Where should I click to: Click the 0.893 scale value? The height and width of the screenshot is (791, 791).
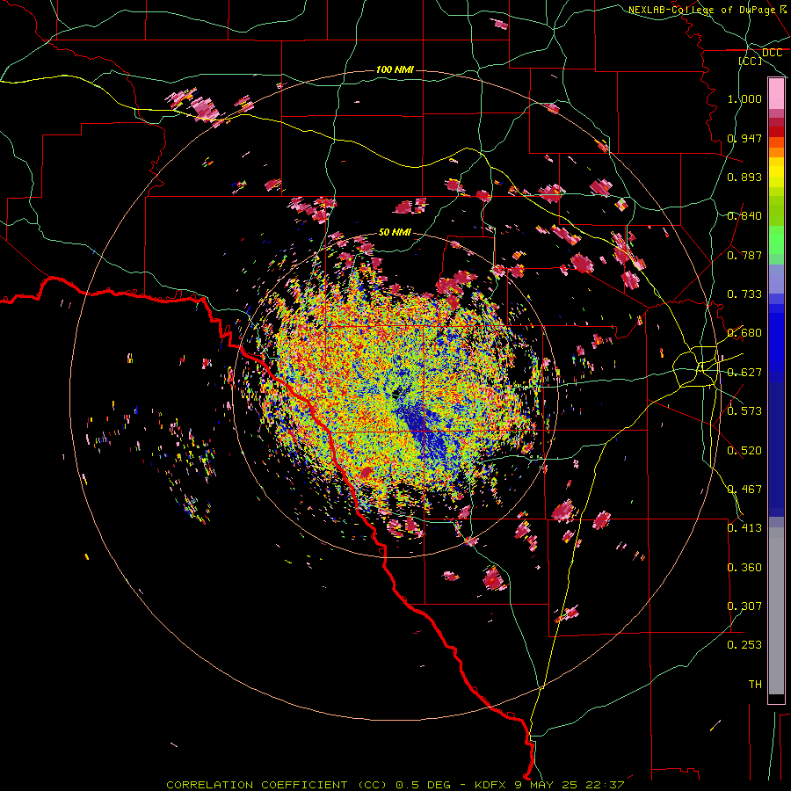(744, 177)
